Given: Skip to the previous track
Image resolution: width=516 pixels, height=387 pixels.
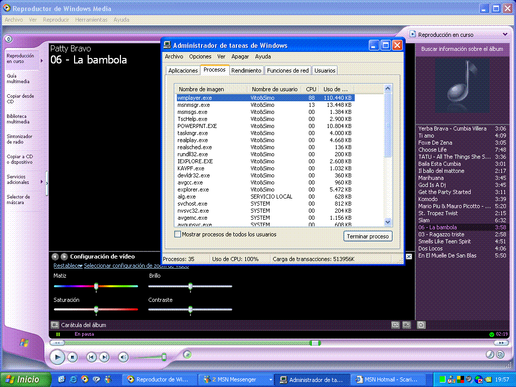Looking at the screenshot, I should click(91, 357).
